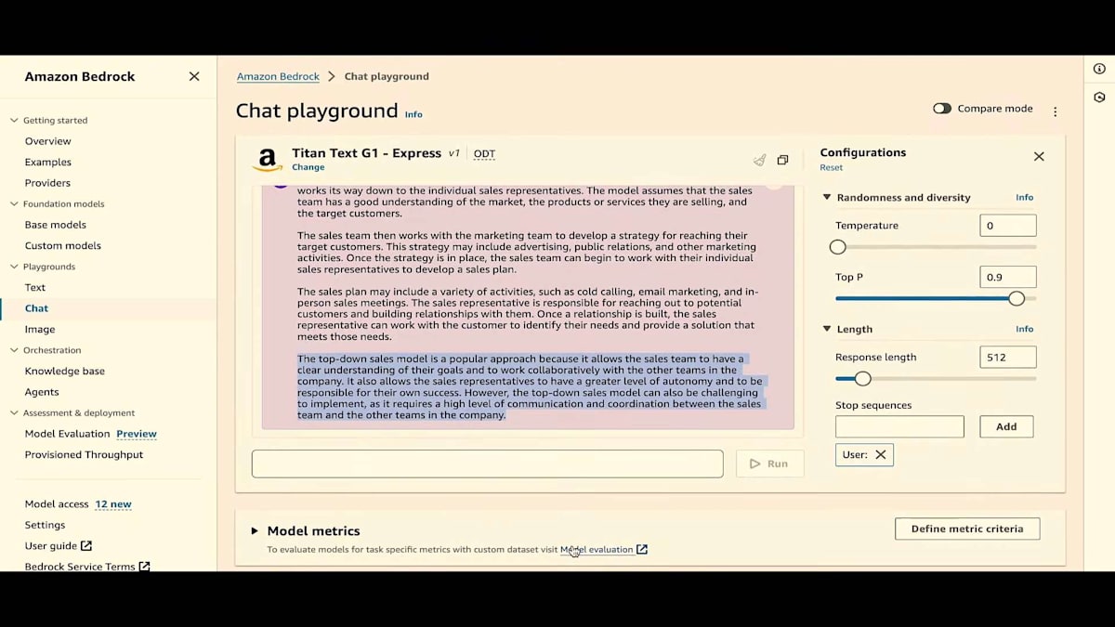1115x627 pixels.
Task: Open Info link for Length
Action: (1024, 329)
